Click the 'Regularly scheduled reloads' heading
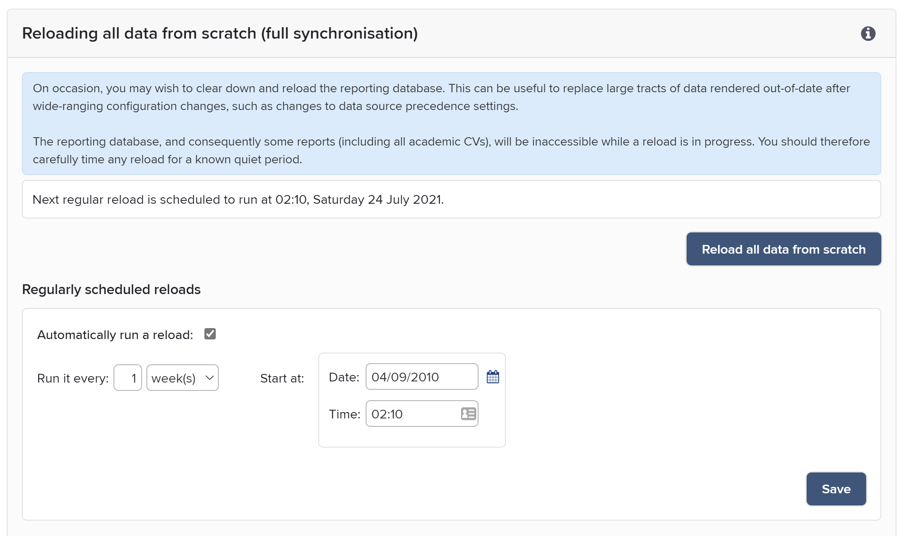907x536 pixels. 111,290
